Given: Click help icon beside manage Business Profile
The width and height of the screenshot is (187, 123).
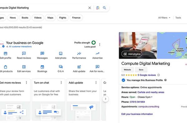Looking at the screenshot, I should pyautogui.click(x=165, y=80).
